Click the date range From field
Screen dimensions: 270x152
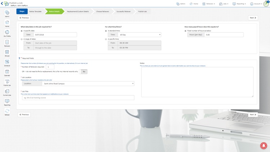click(55, 43)
